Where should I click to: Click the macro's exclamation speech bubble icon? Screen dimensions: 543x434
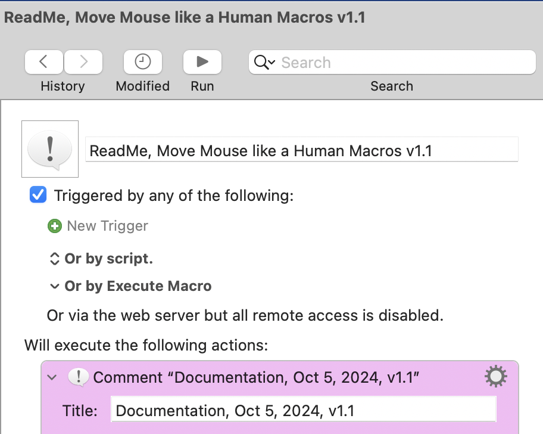point(50,149)
